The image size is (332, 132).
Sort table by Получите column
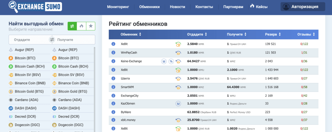pos(236,34)
